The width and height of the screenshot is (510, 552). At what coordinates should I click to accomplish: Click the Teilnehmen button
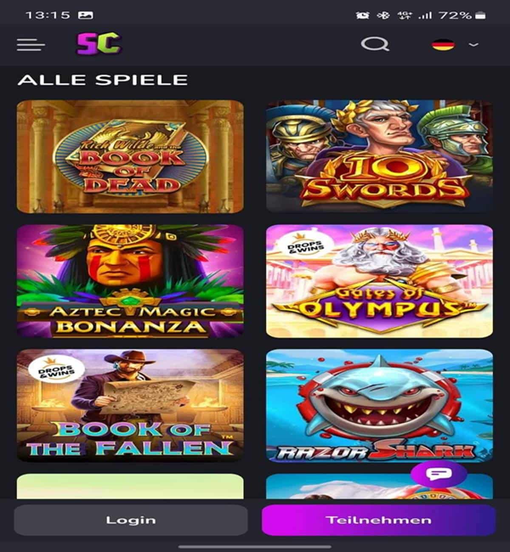tap(379, 520)
